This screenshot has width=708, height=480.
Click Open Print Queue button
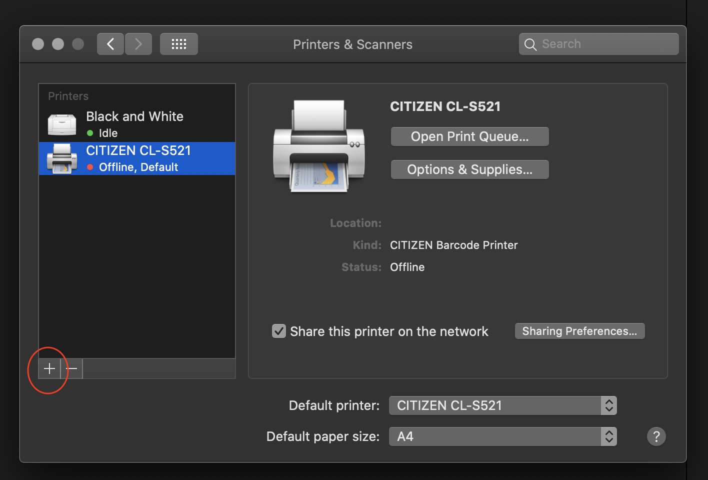[x=470, y=136]
